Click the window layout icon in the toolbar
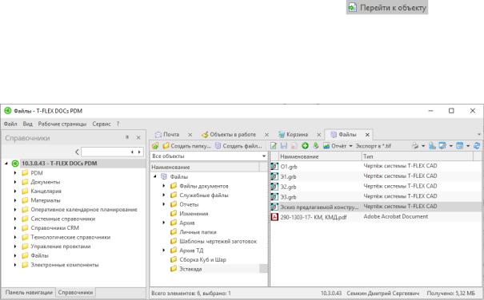This screenshot has height=300, width=484. pyautogui.click(x=442, y=146)
